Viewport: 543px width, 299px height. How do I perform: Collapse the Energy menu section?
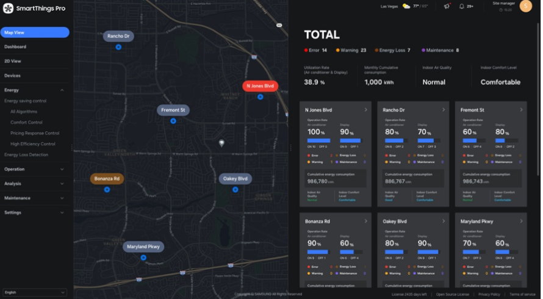tap(62, 90)
